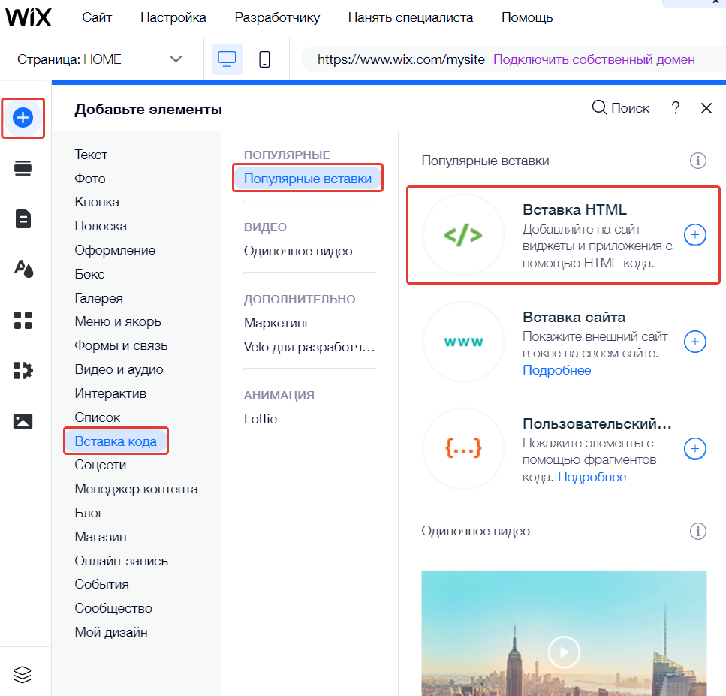Select Соцсети in the elements list
The height and width of the screenshot is (696, 726).
101,465
